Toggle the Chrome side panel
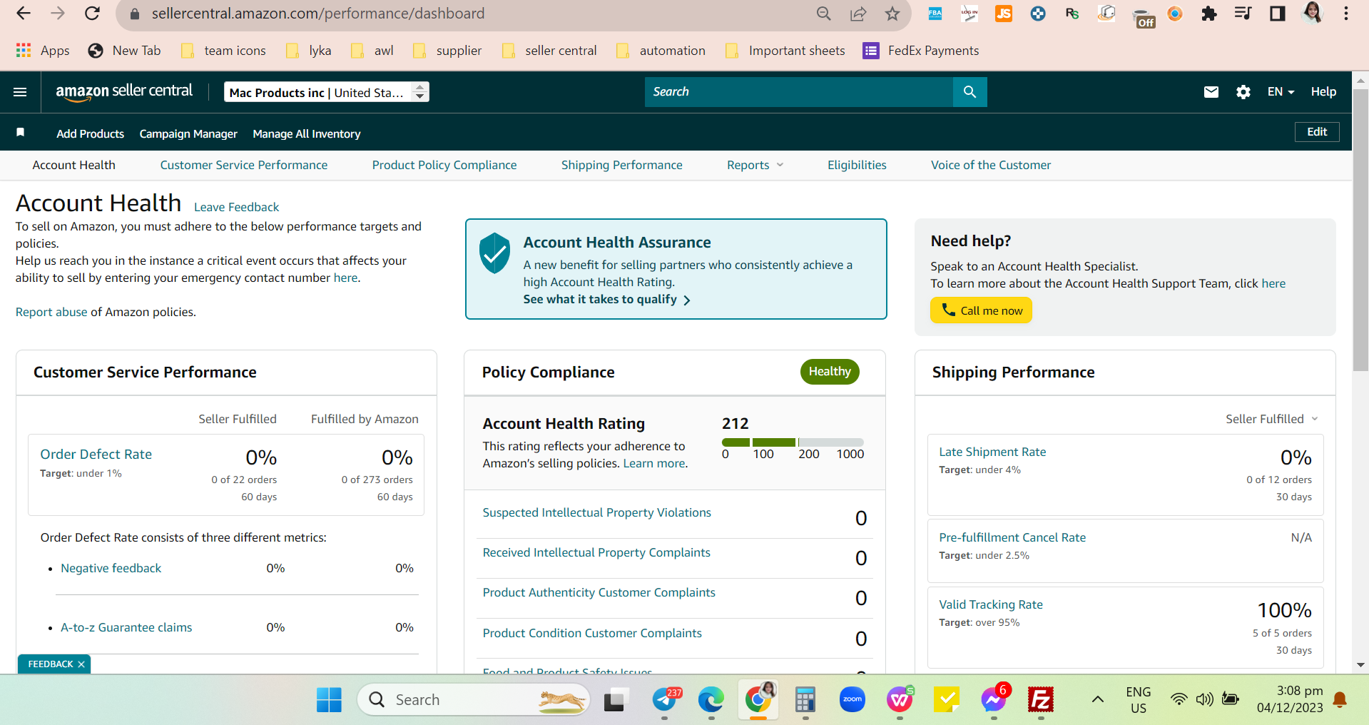The height and width of the screenshot is (725, 1369). click(x=1278, y=14)
